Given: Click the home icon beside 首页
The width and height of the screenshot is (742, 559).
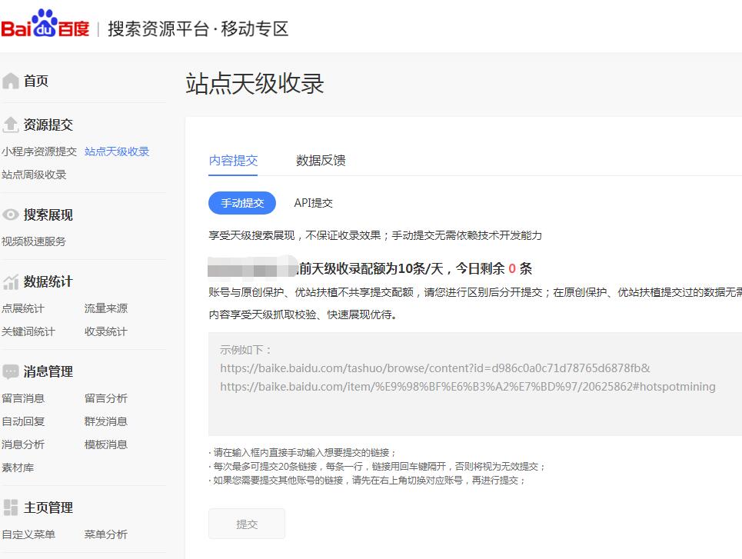Looking at the screenshot, I should click(x=11, y=81).
